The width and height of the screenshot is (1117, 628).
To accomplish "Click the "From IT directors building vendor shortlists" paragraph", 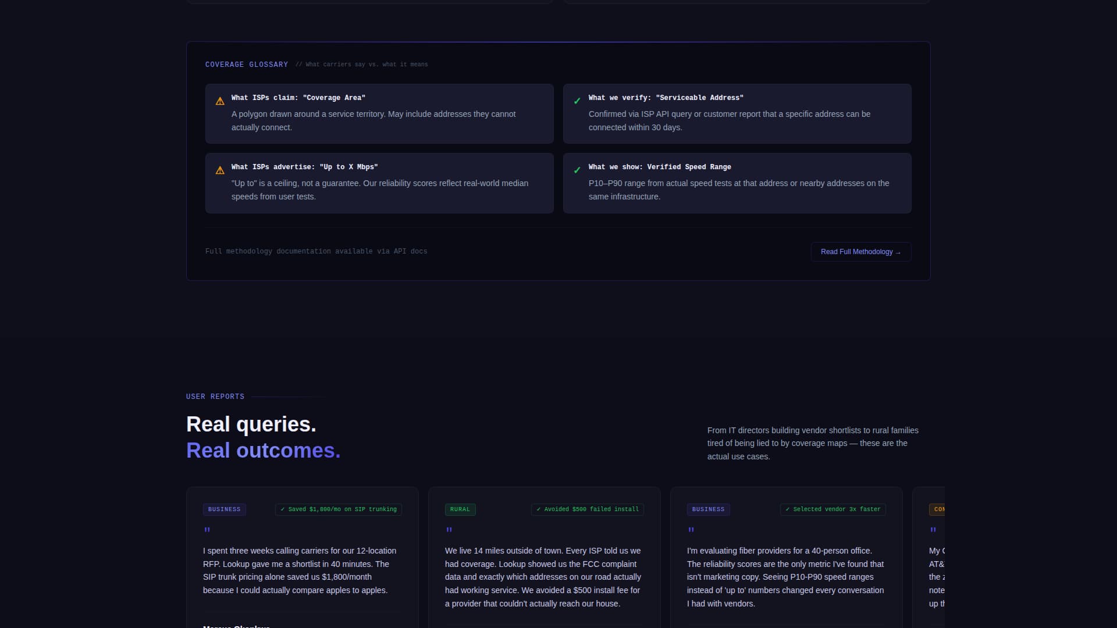I will [813, 443].
